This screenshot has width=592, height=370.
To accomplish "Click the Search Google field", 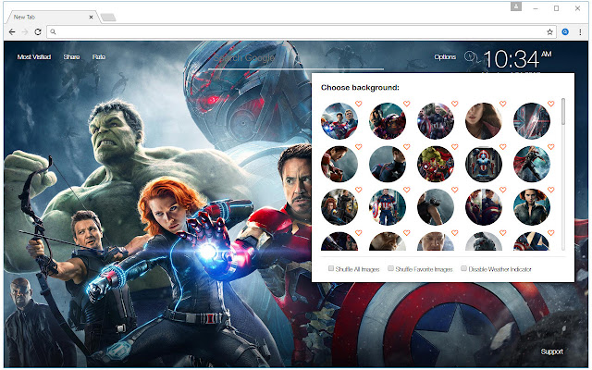I will click(296, 59).
